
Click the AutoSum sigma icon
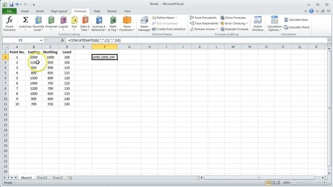pos(25,20)
